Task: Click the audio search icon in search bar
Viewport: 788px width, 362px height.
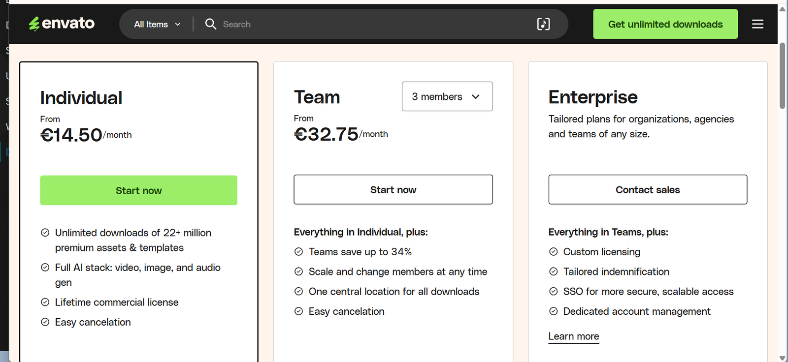Action: (x=543, y=24)
